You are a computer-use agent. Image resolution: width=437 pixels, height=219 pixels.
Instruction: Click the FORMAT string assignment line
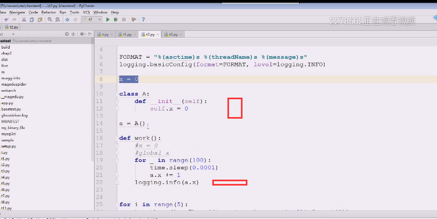point(213,57)
